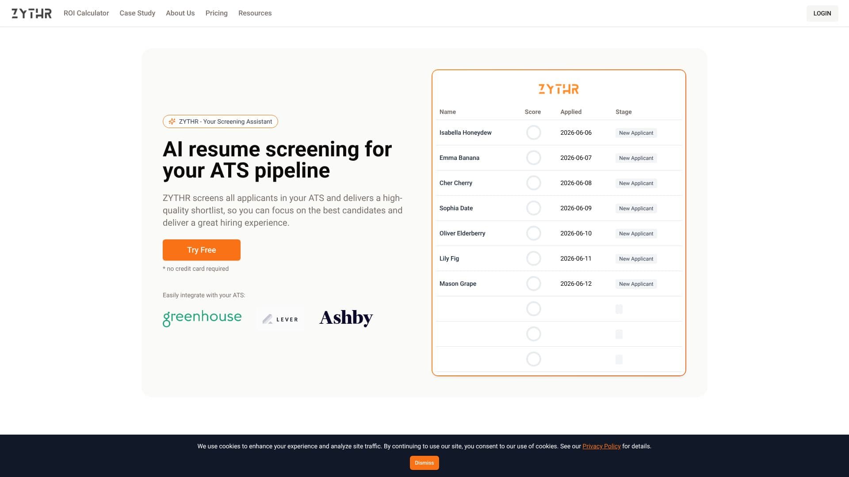The image size is (849, 477).
Task: Click the Lever logo
Action: tap(280, 319)
